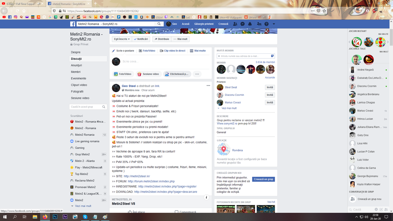Image resolution: width=393 pixels, height=221 pixels.
Task: Click the info icon on Metin2Steel link preview
Action: pos(207,197)
